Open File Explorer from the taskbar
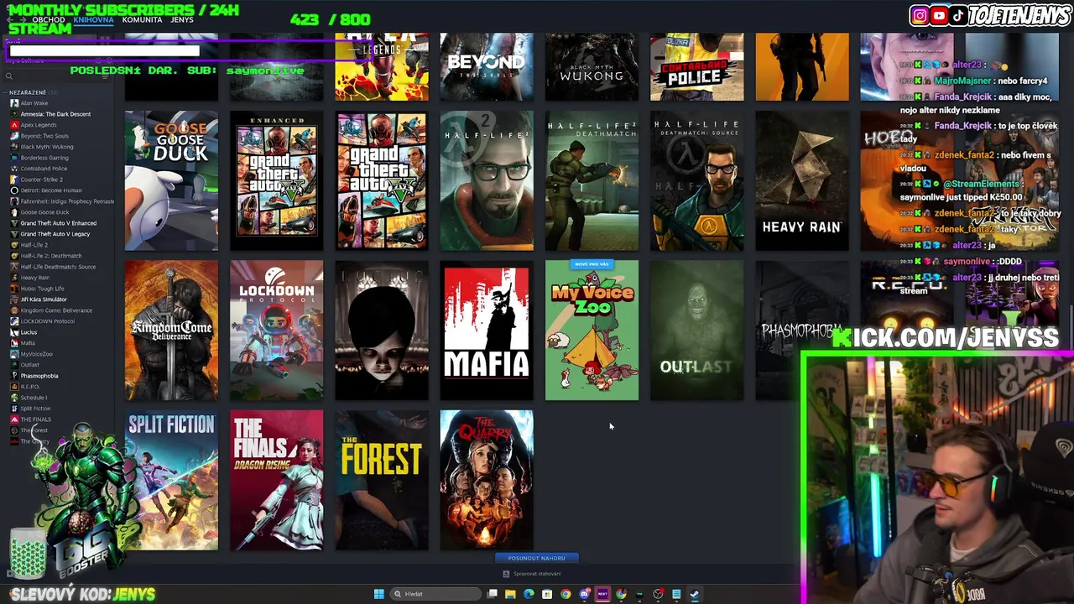The height and width of the screenshot is (604, 1074). pos(510,594)
